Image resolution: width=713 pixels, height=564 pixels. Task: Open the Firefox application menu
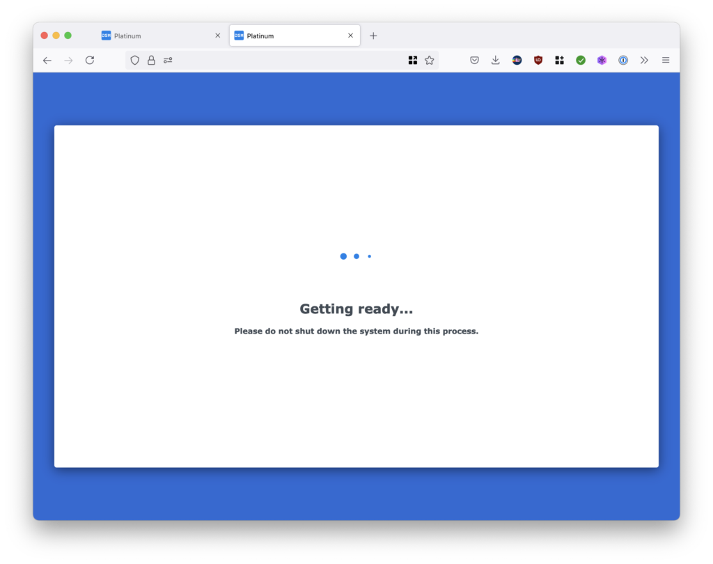(666, 60)
